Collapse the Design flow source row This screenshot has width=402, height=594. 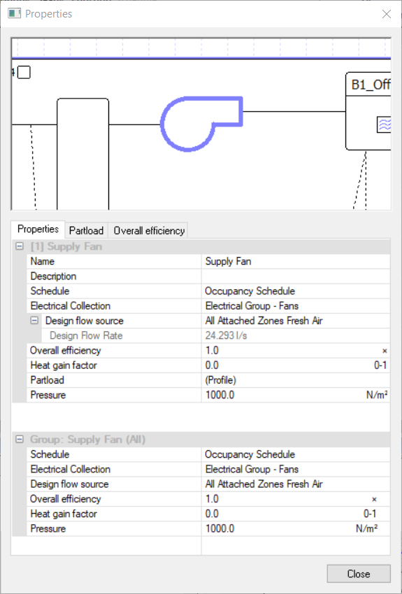point(34,321)
